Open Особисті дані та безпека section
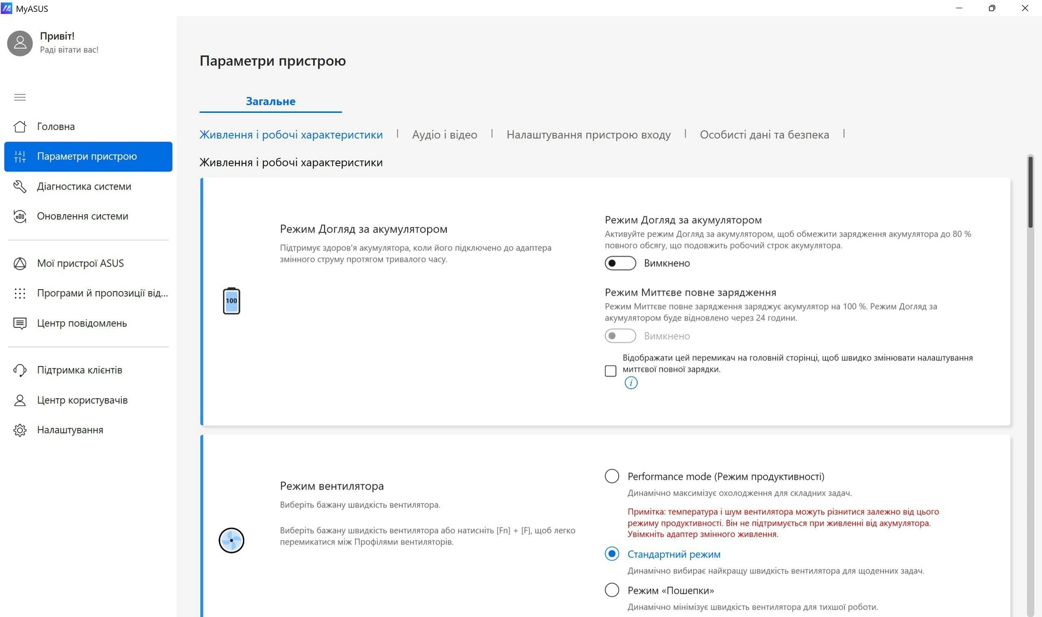The width and height of the screenshot is (1042, 617). [x=764, y=135]
